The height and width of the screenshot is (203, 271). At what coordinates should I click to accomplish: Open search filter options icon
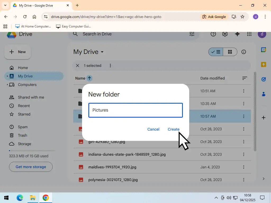pos(192,34)
